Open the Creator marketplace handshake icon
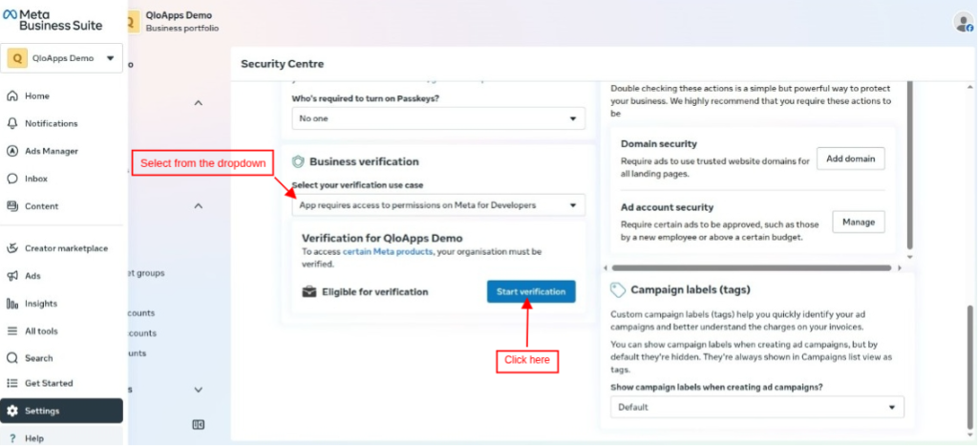The image size is (978, 446). coord(11,248)
